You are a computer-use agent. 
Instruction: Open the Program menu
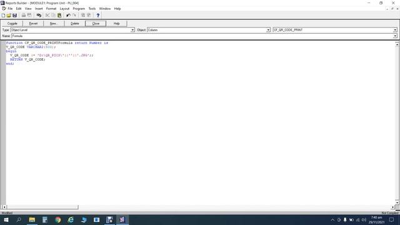[x=79, y=9]
